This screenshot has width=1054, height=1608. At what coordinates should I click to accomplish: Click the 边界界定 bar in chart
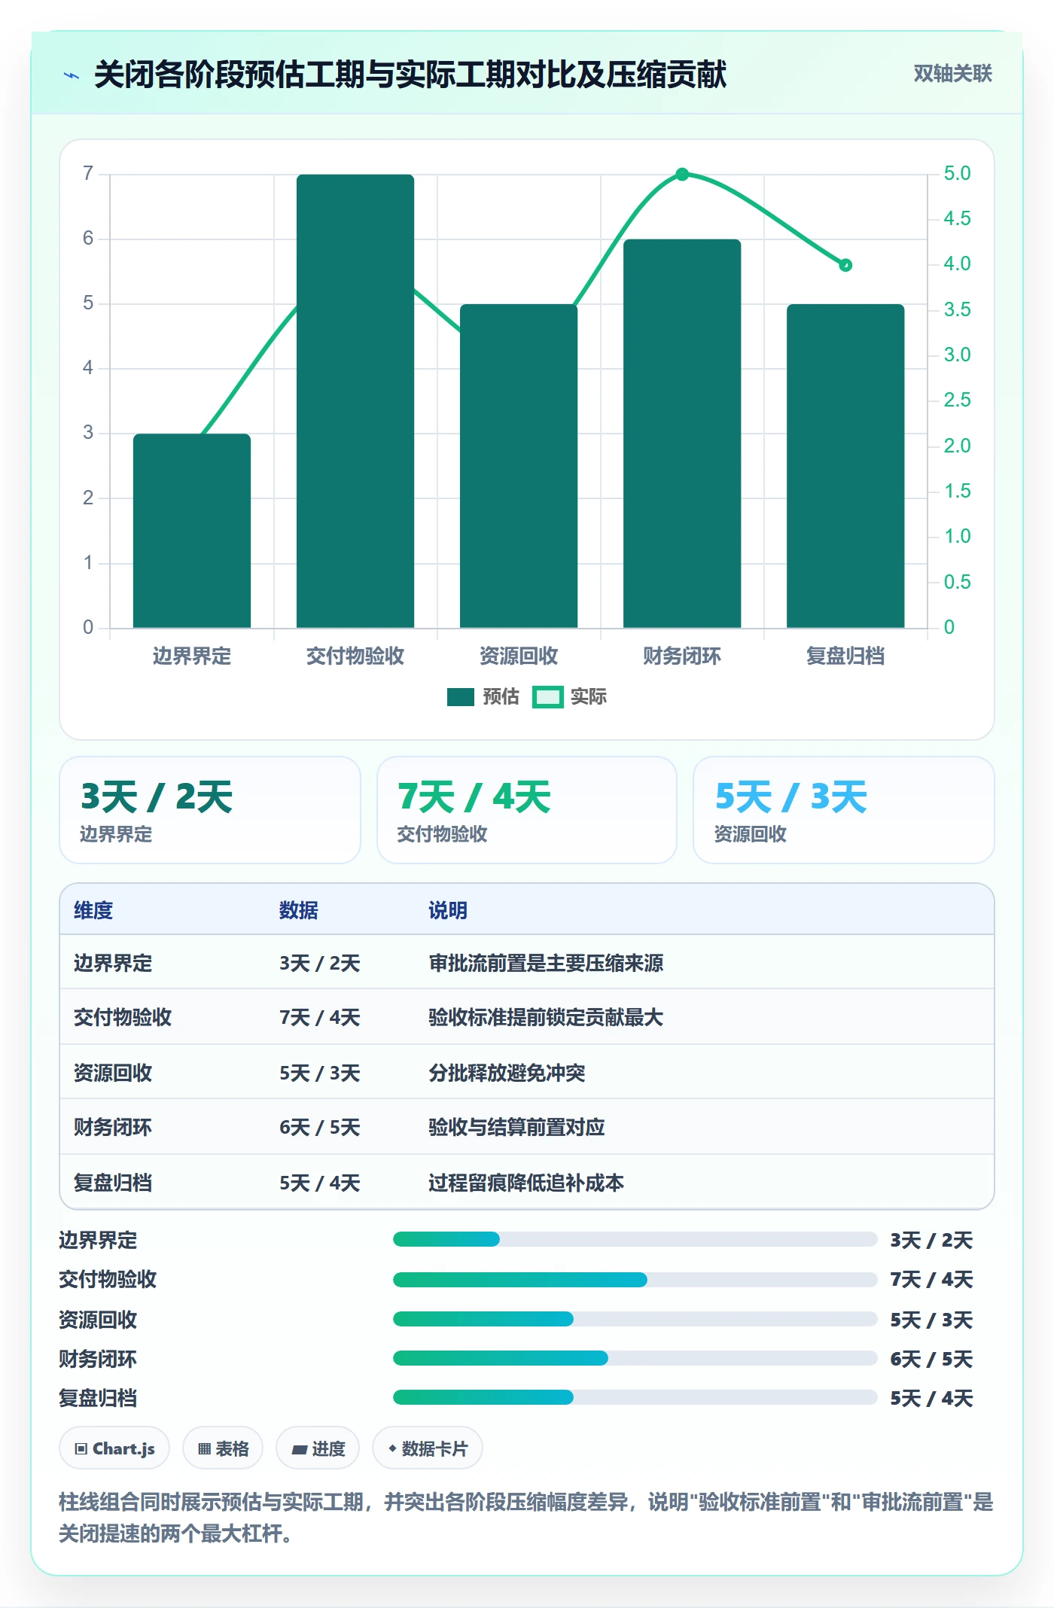click(192, 531)
